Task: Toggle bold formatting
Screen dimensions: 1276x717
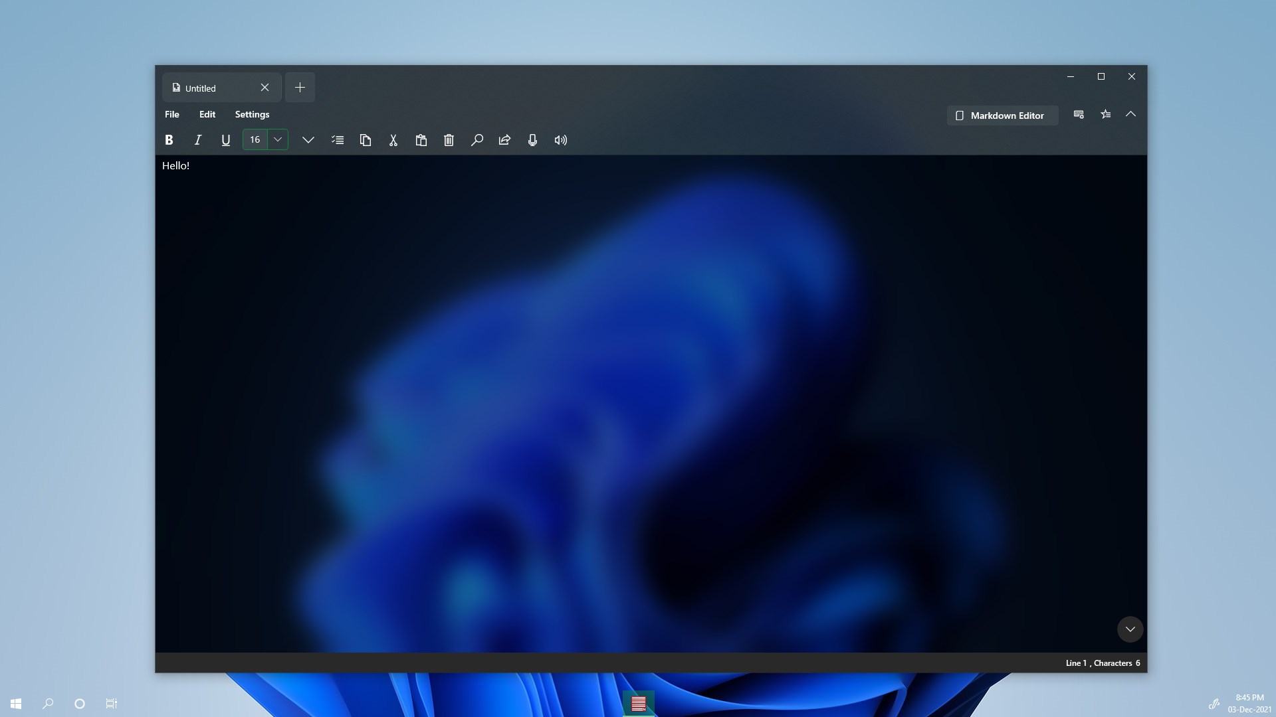Action: tap(169, 140)
